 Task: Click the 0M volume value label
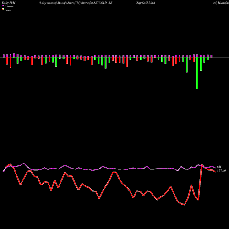point(219,167)
